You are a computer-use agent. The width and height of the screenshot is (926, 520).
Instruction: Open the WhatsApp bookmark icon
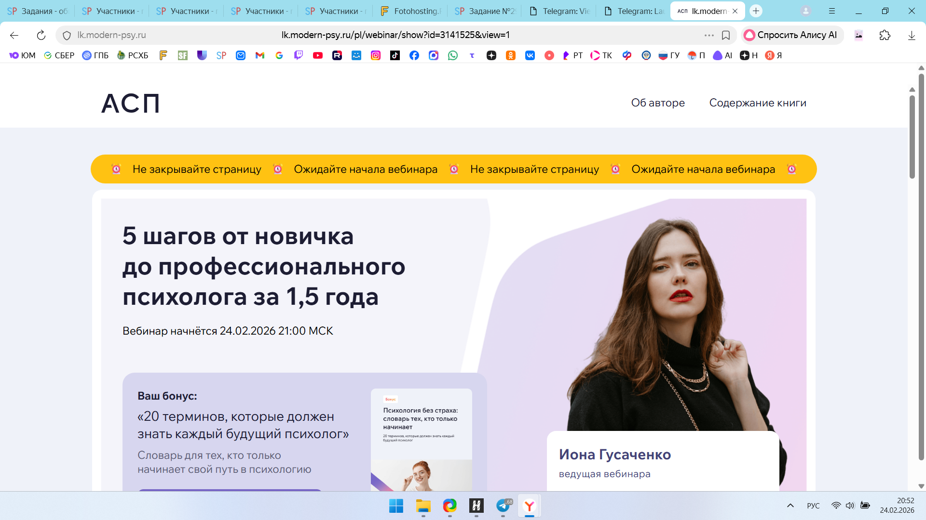[453, 55]
